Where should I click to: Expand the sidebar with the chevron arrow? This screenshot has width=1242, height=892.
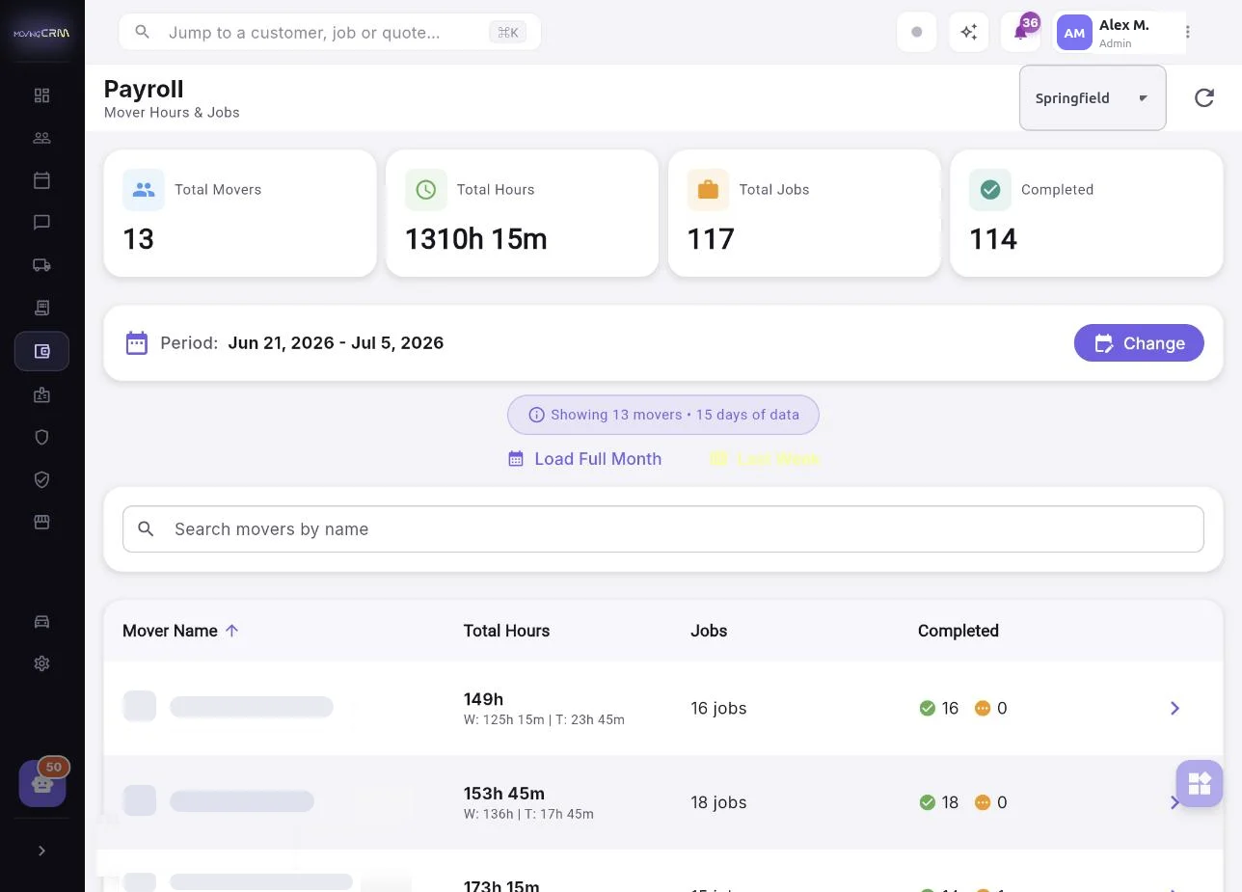(x=41, y=851)
